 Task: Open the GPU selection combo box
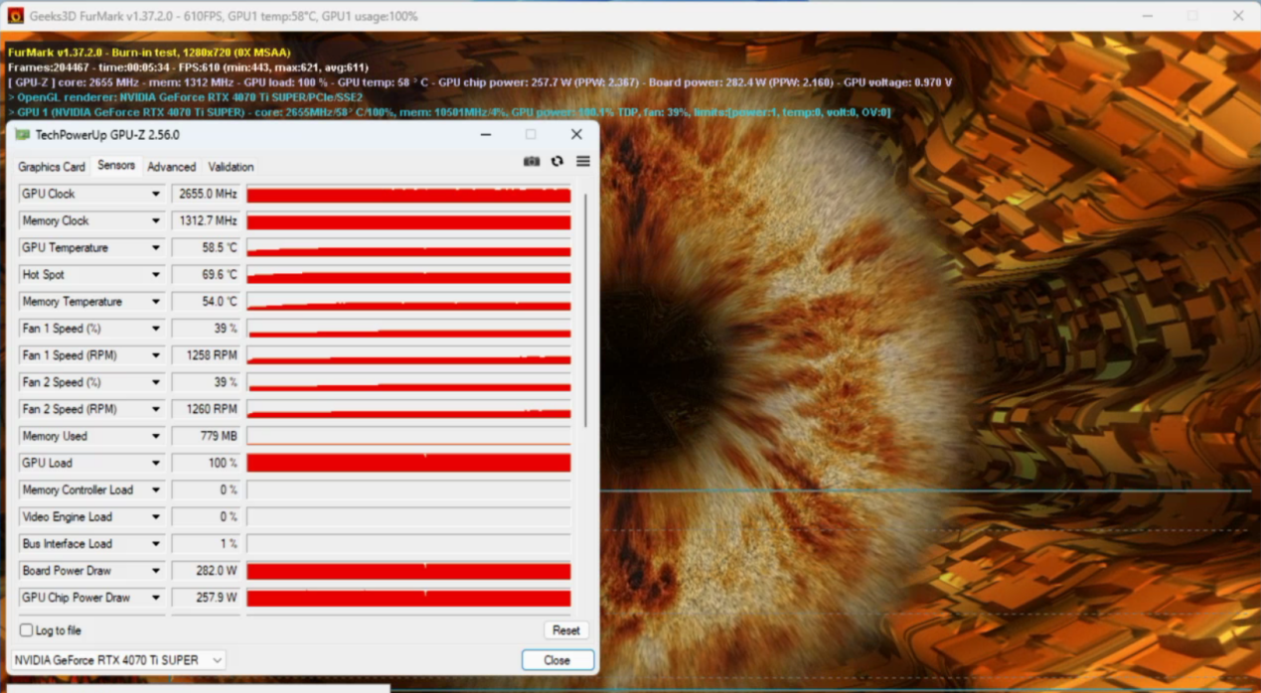(x=118, y=660)
